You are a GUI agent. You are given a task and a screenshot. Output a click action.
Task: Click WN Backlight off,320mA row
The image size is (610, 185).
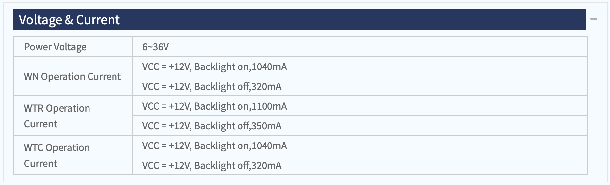pos(360,86)
